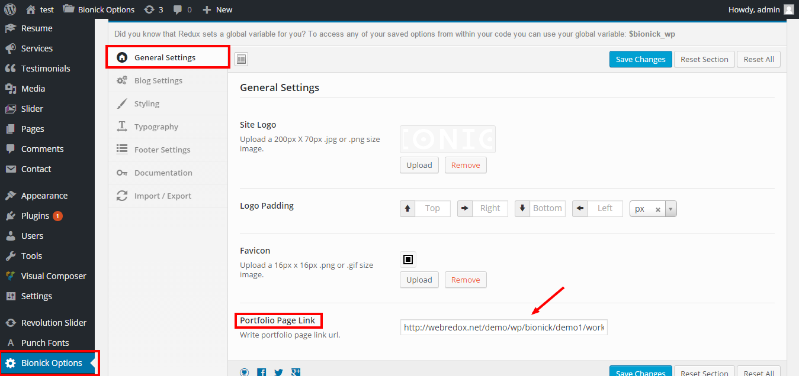The width and height of the screenshot is (799, 376).
Task: Switch to Styling tab
Action: 168,103
